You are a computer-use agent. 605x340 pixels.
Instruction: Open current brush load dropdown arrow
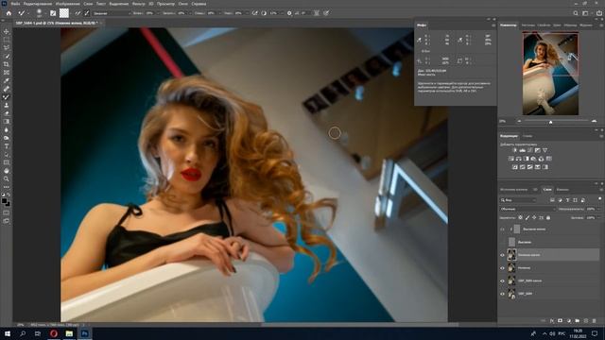point(71,13)
